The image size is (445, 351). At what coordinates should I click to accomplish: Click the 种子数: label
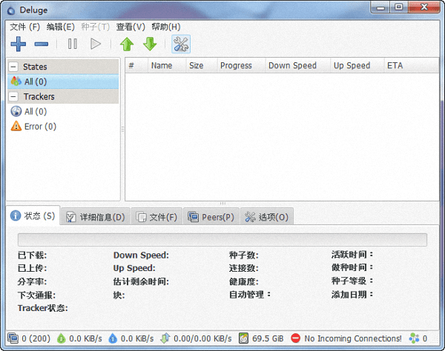(244, 255)
